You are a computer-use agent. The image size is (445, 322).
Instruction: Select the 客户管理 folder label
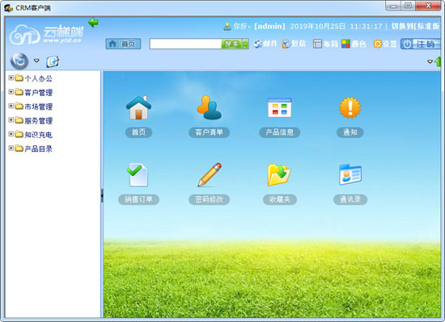click(38, 93)
